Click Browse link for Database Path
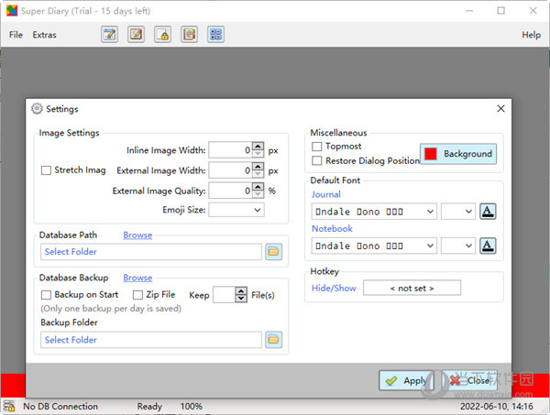The height and width of the screenshot is (415, 550). [x=137, y=235]
